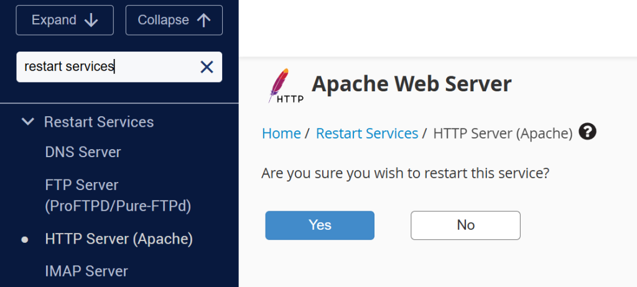Select FTP Server (ProFTPD/Pure-FTPd) in the sidebar
Image resolution: width=637 pixels, height=287 pixels.
118,196
